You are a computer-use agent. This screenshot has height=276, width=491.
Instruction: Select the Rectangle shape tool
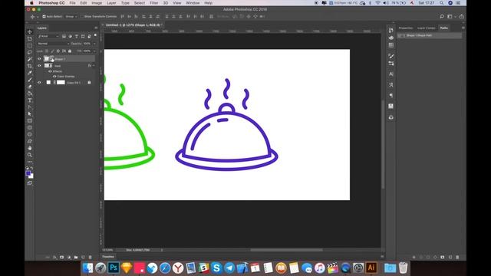pyautogui.click(x=30, y=121)
